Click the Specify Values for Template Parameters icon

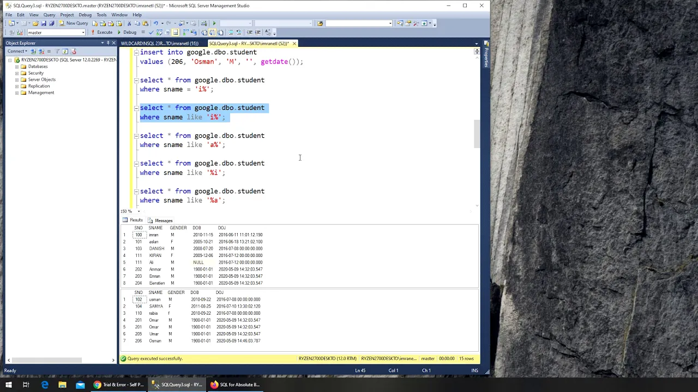[268, 32]
